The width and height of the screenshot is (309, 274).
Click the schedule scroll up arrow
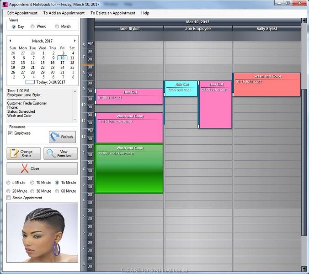tap(304, 21)
